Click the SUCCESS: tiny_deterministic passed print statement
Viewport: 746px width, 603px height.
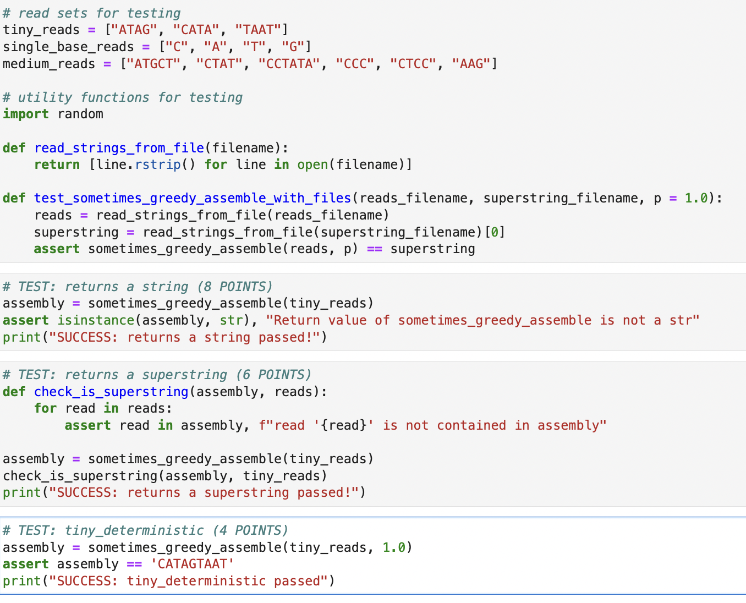168,580
